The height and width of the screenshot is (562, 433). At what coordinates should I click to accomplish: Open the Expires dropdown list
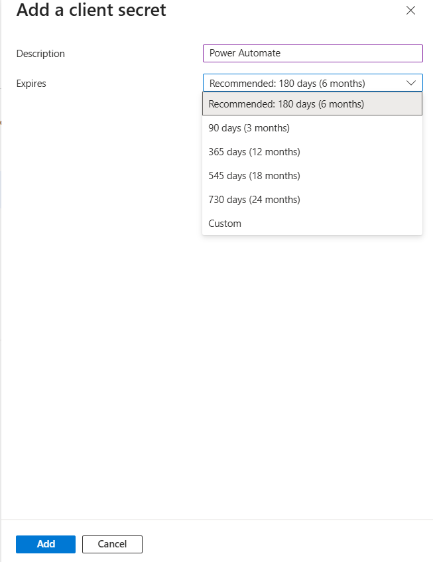(312, 83)
